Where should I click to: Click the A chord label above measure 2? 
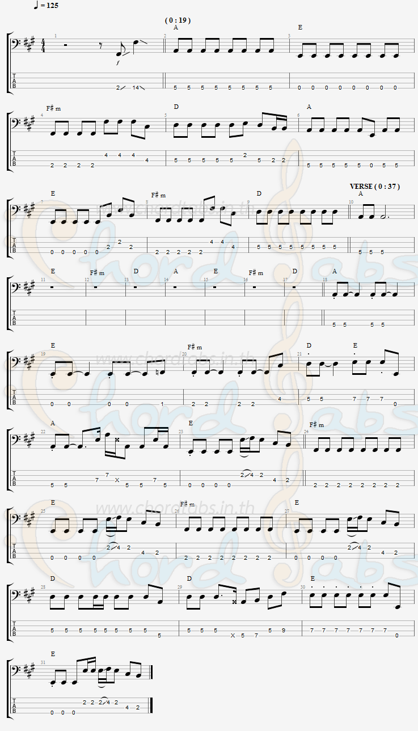click(176, 27)
